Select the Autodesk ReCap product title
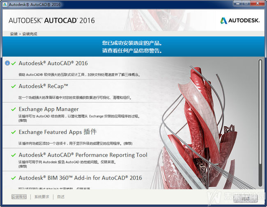 (44, 86)
